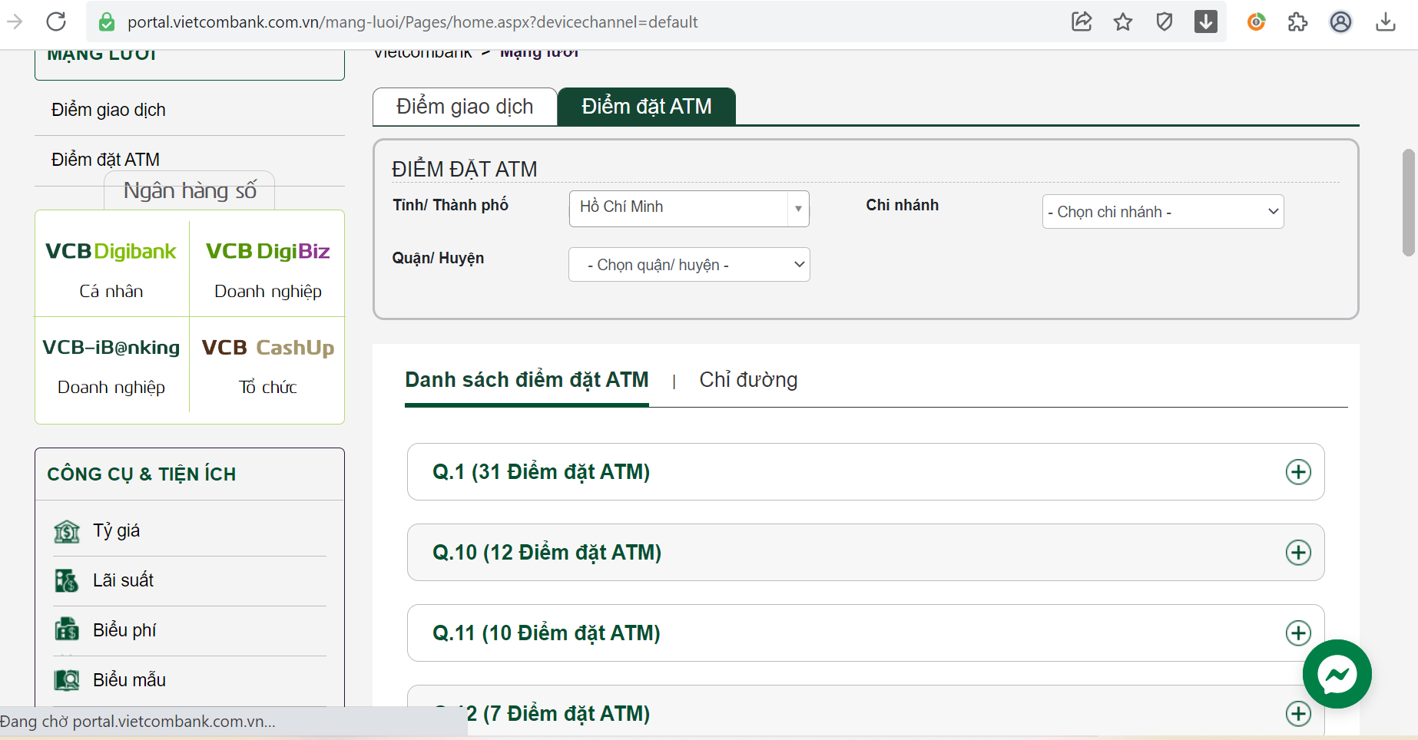Open the Biểu phí link

pos(124,630)
